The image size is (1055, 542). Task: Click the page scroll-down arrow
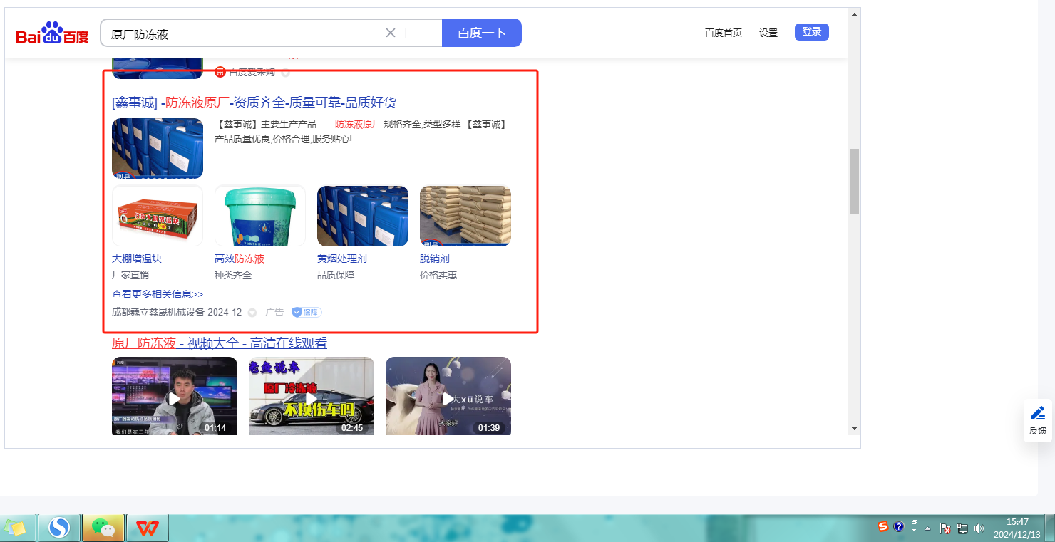coord(854,429)
